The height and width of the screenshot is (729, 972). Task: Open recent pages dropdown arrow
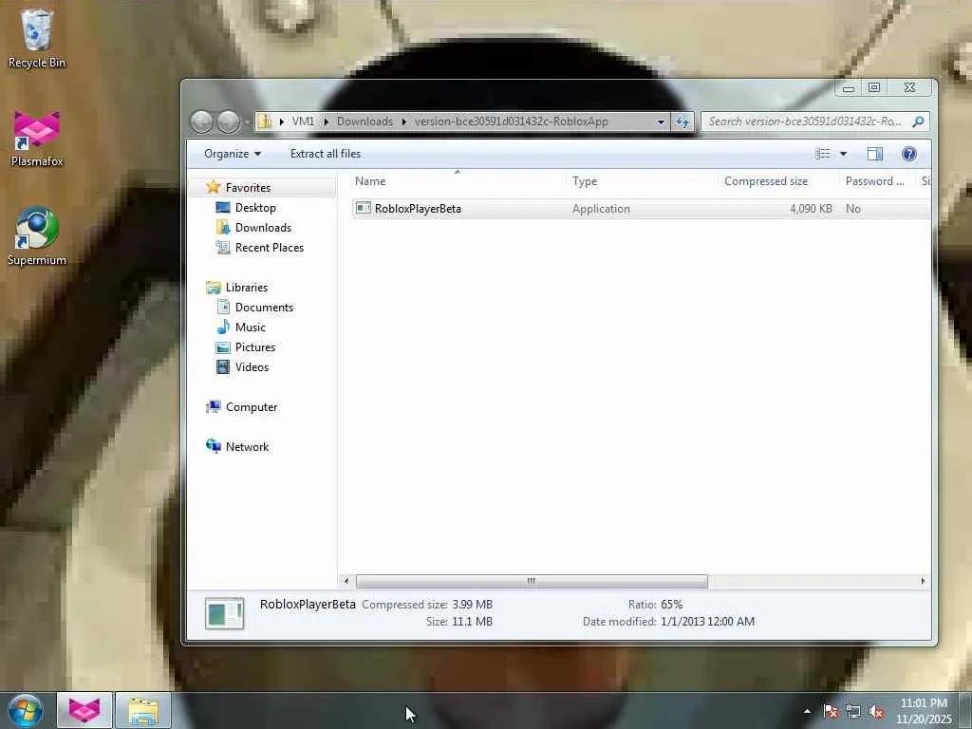click(247, 122)
